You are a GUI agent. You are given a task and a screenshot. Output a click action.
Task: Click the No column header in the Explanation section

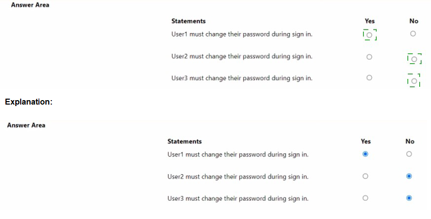(410, 142)
